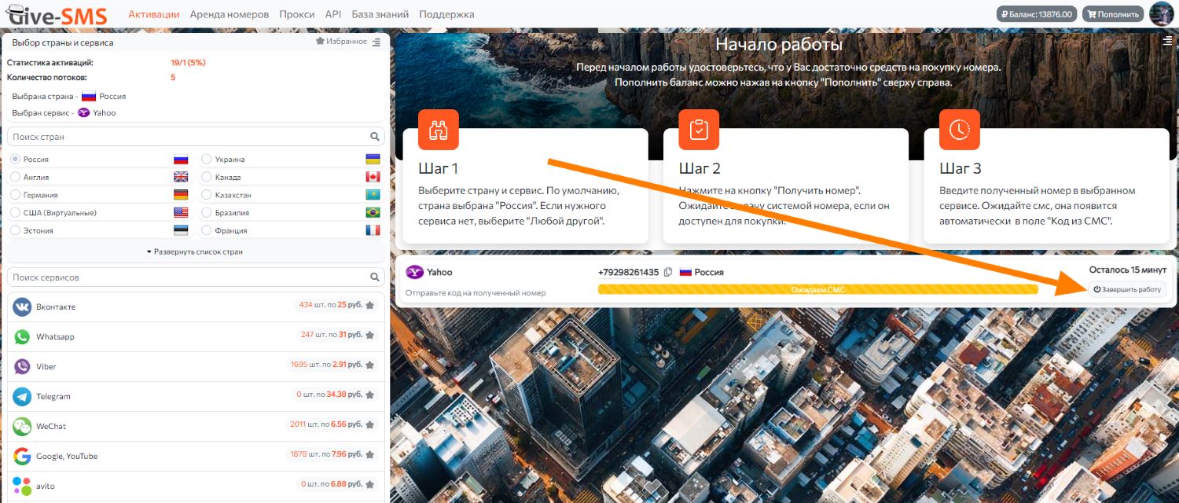
Task: Select the Украина radio button
Action: 207,159
